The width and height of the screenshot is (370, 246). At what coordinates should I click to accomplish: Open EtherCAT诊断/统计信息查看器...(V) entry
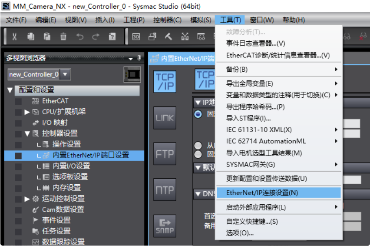[279, 55]
